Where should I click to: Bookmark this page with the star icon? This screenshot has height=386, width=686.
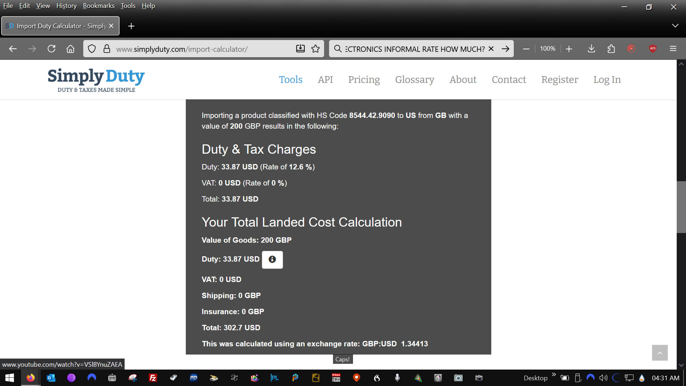click(x=315, y=49)
